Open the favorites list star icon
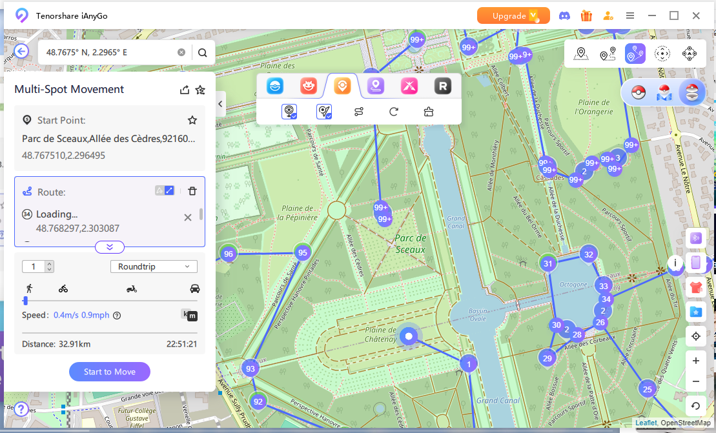 click(200, 90)
